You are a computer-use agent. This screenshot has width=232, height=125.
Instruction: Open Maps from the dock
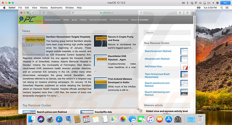pos(114,119)
